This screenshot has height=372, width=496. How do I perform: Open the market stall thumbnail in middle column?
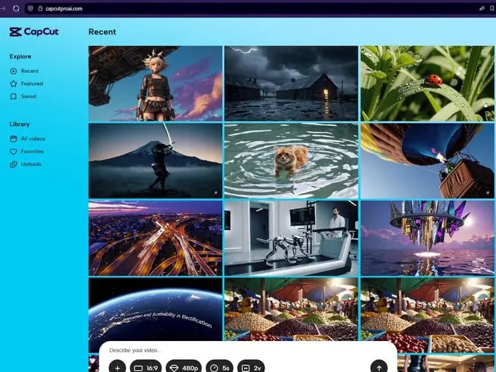coord(291,309)
